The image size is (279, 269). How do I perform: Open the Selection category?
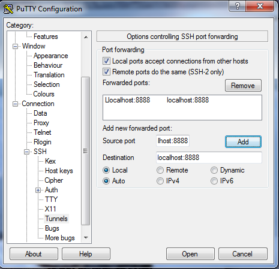[47, 84]
